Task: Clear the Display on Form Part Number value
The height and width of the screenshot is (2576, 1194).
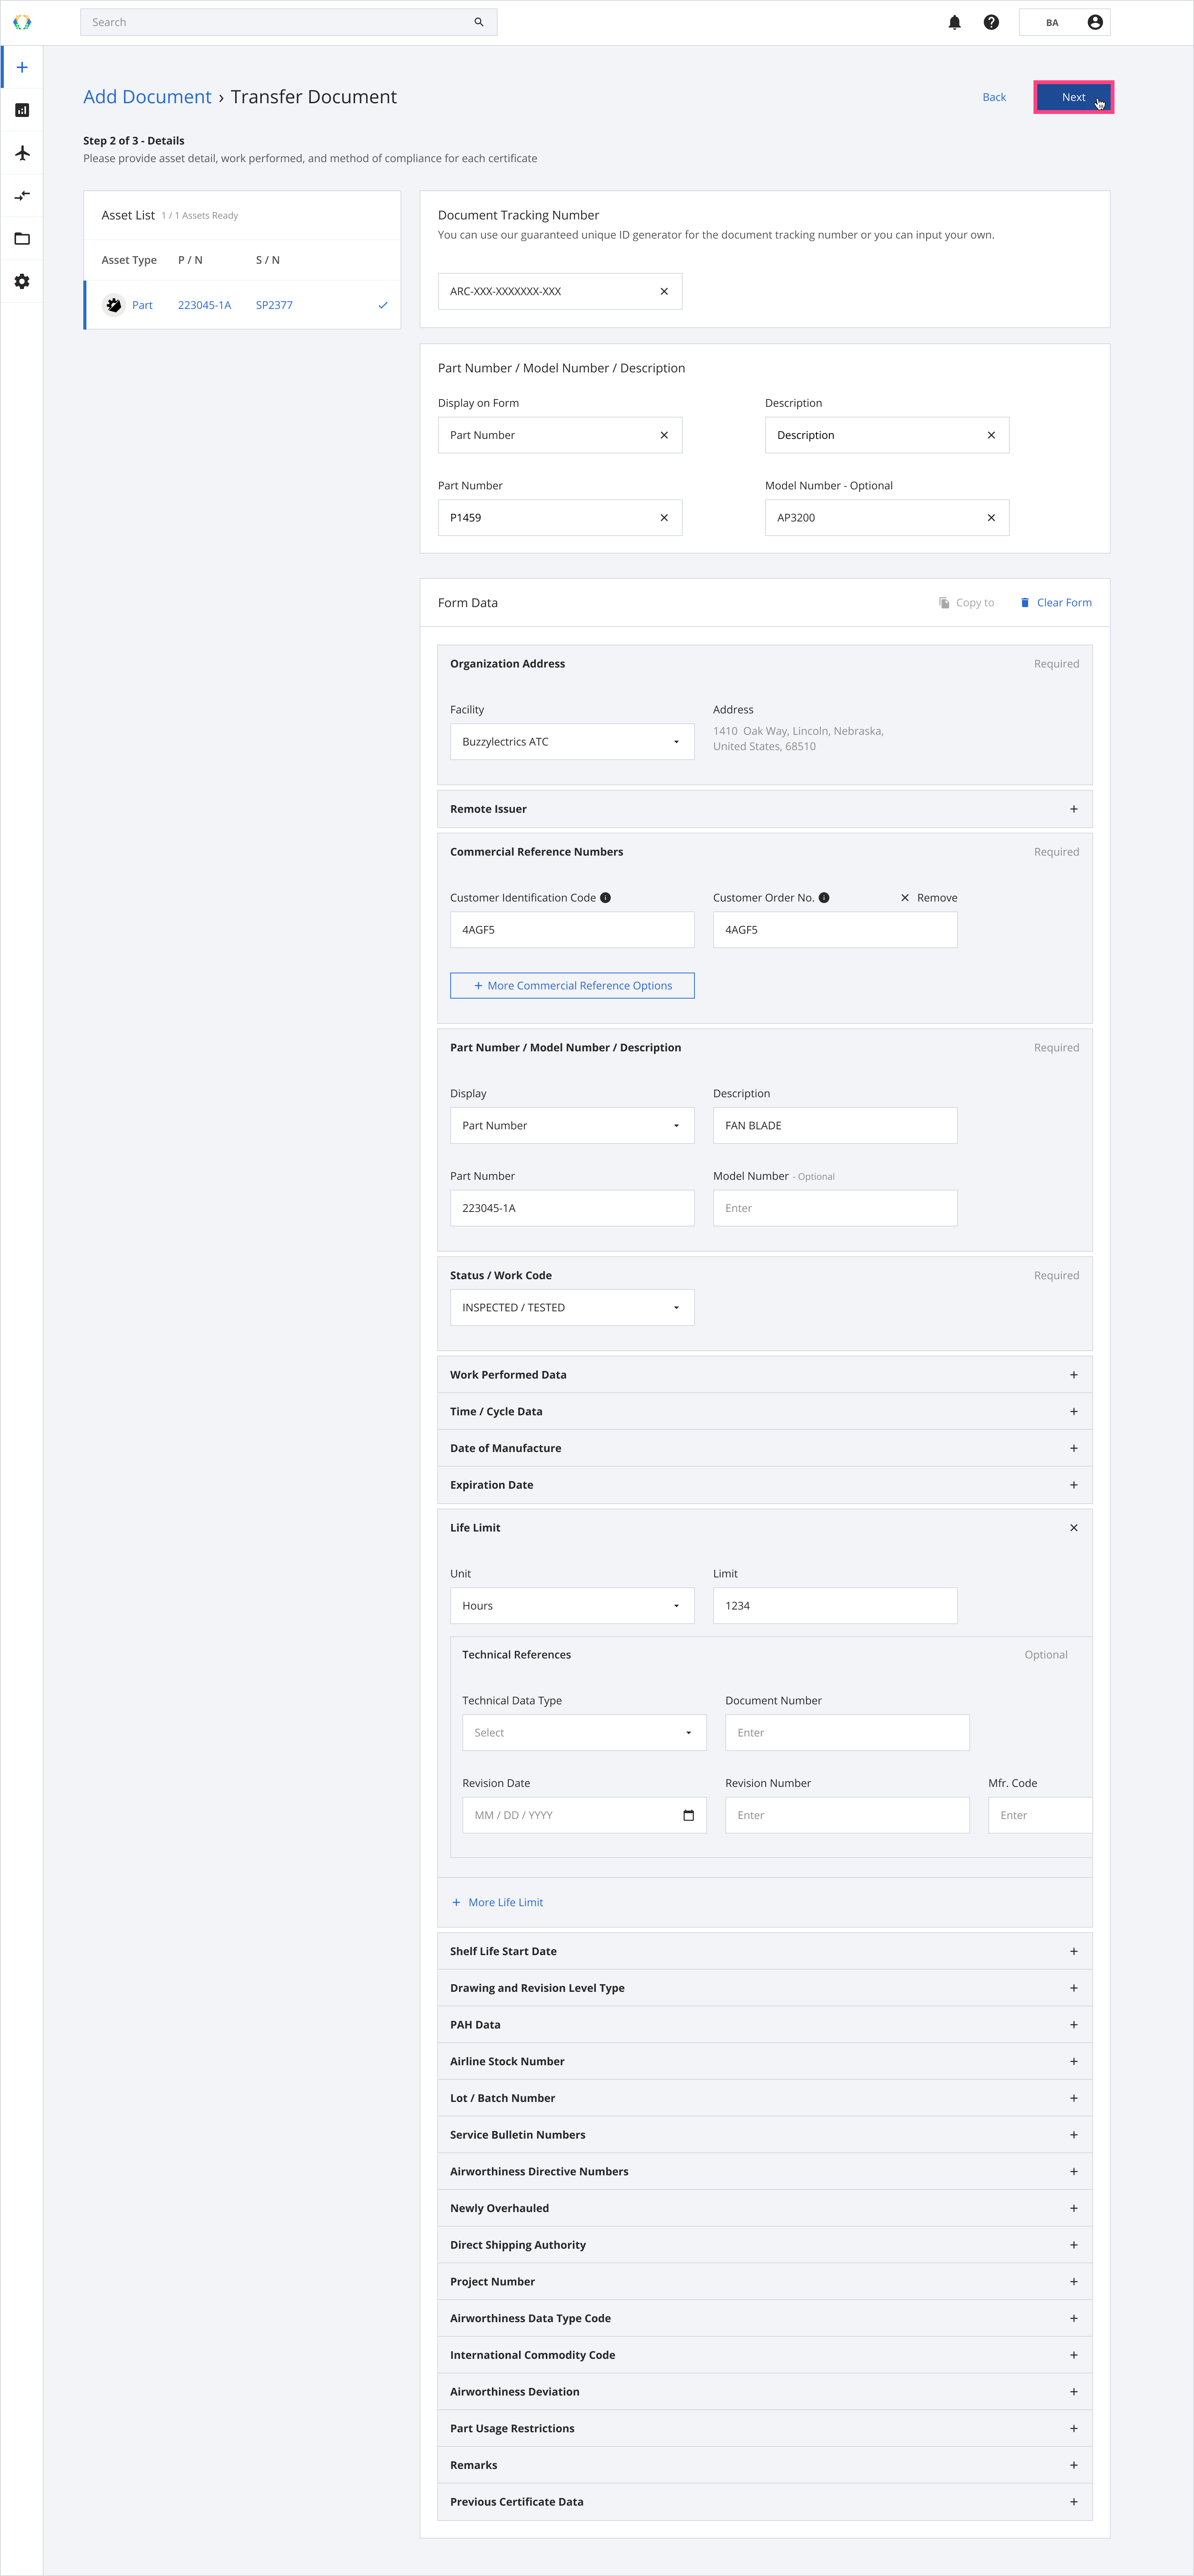Action: coord(664,435)
